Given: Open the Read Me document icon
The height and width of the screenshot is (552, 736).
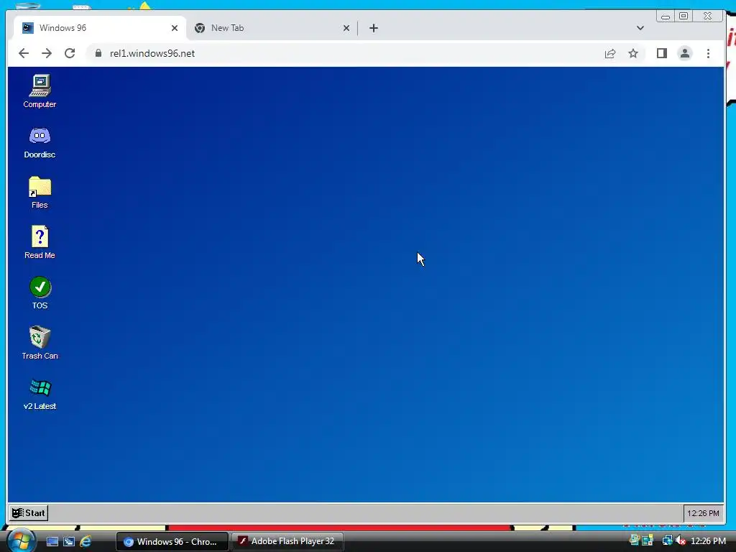Looking at the screenshot, I should [40, 242].
